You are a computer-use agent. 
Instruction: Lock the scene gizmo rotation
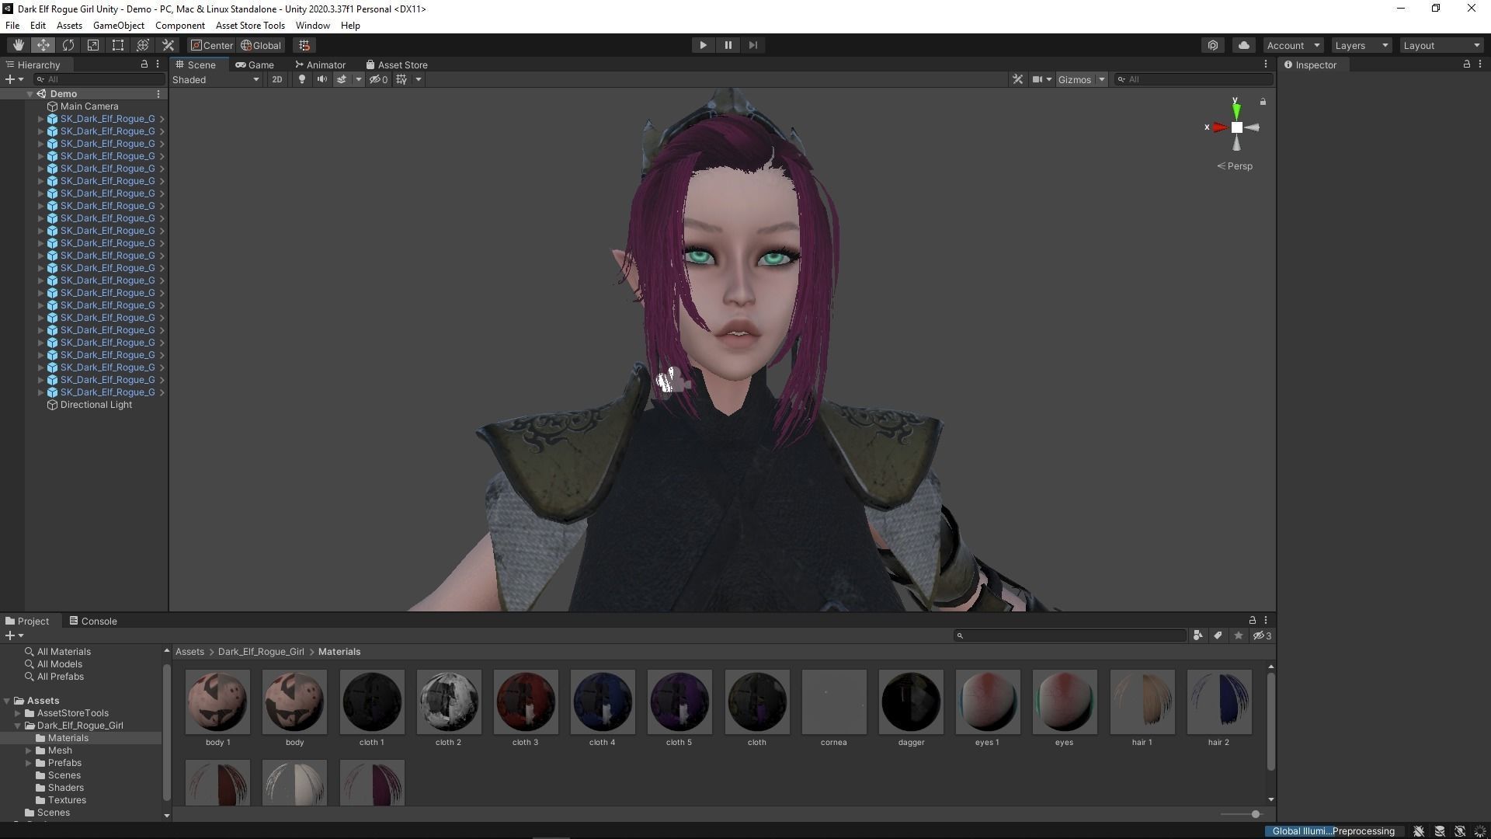[x=1263, y=102]
